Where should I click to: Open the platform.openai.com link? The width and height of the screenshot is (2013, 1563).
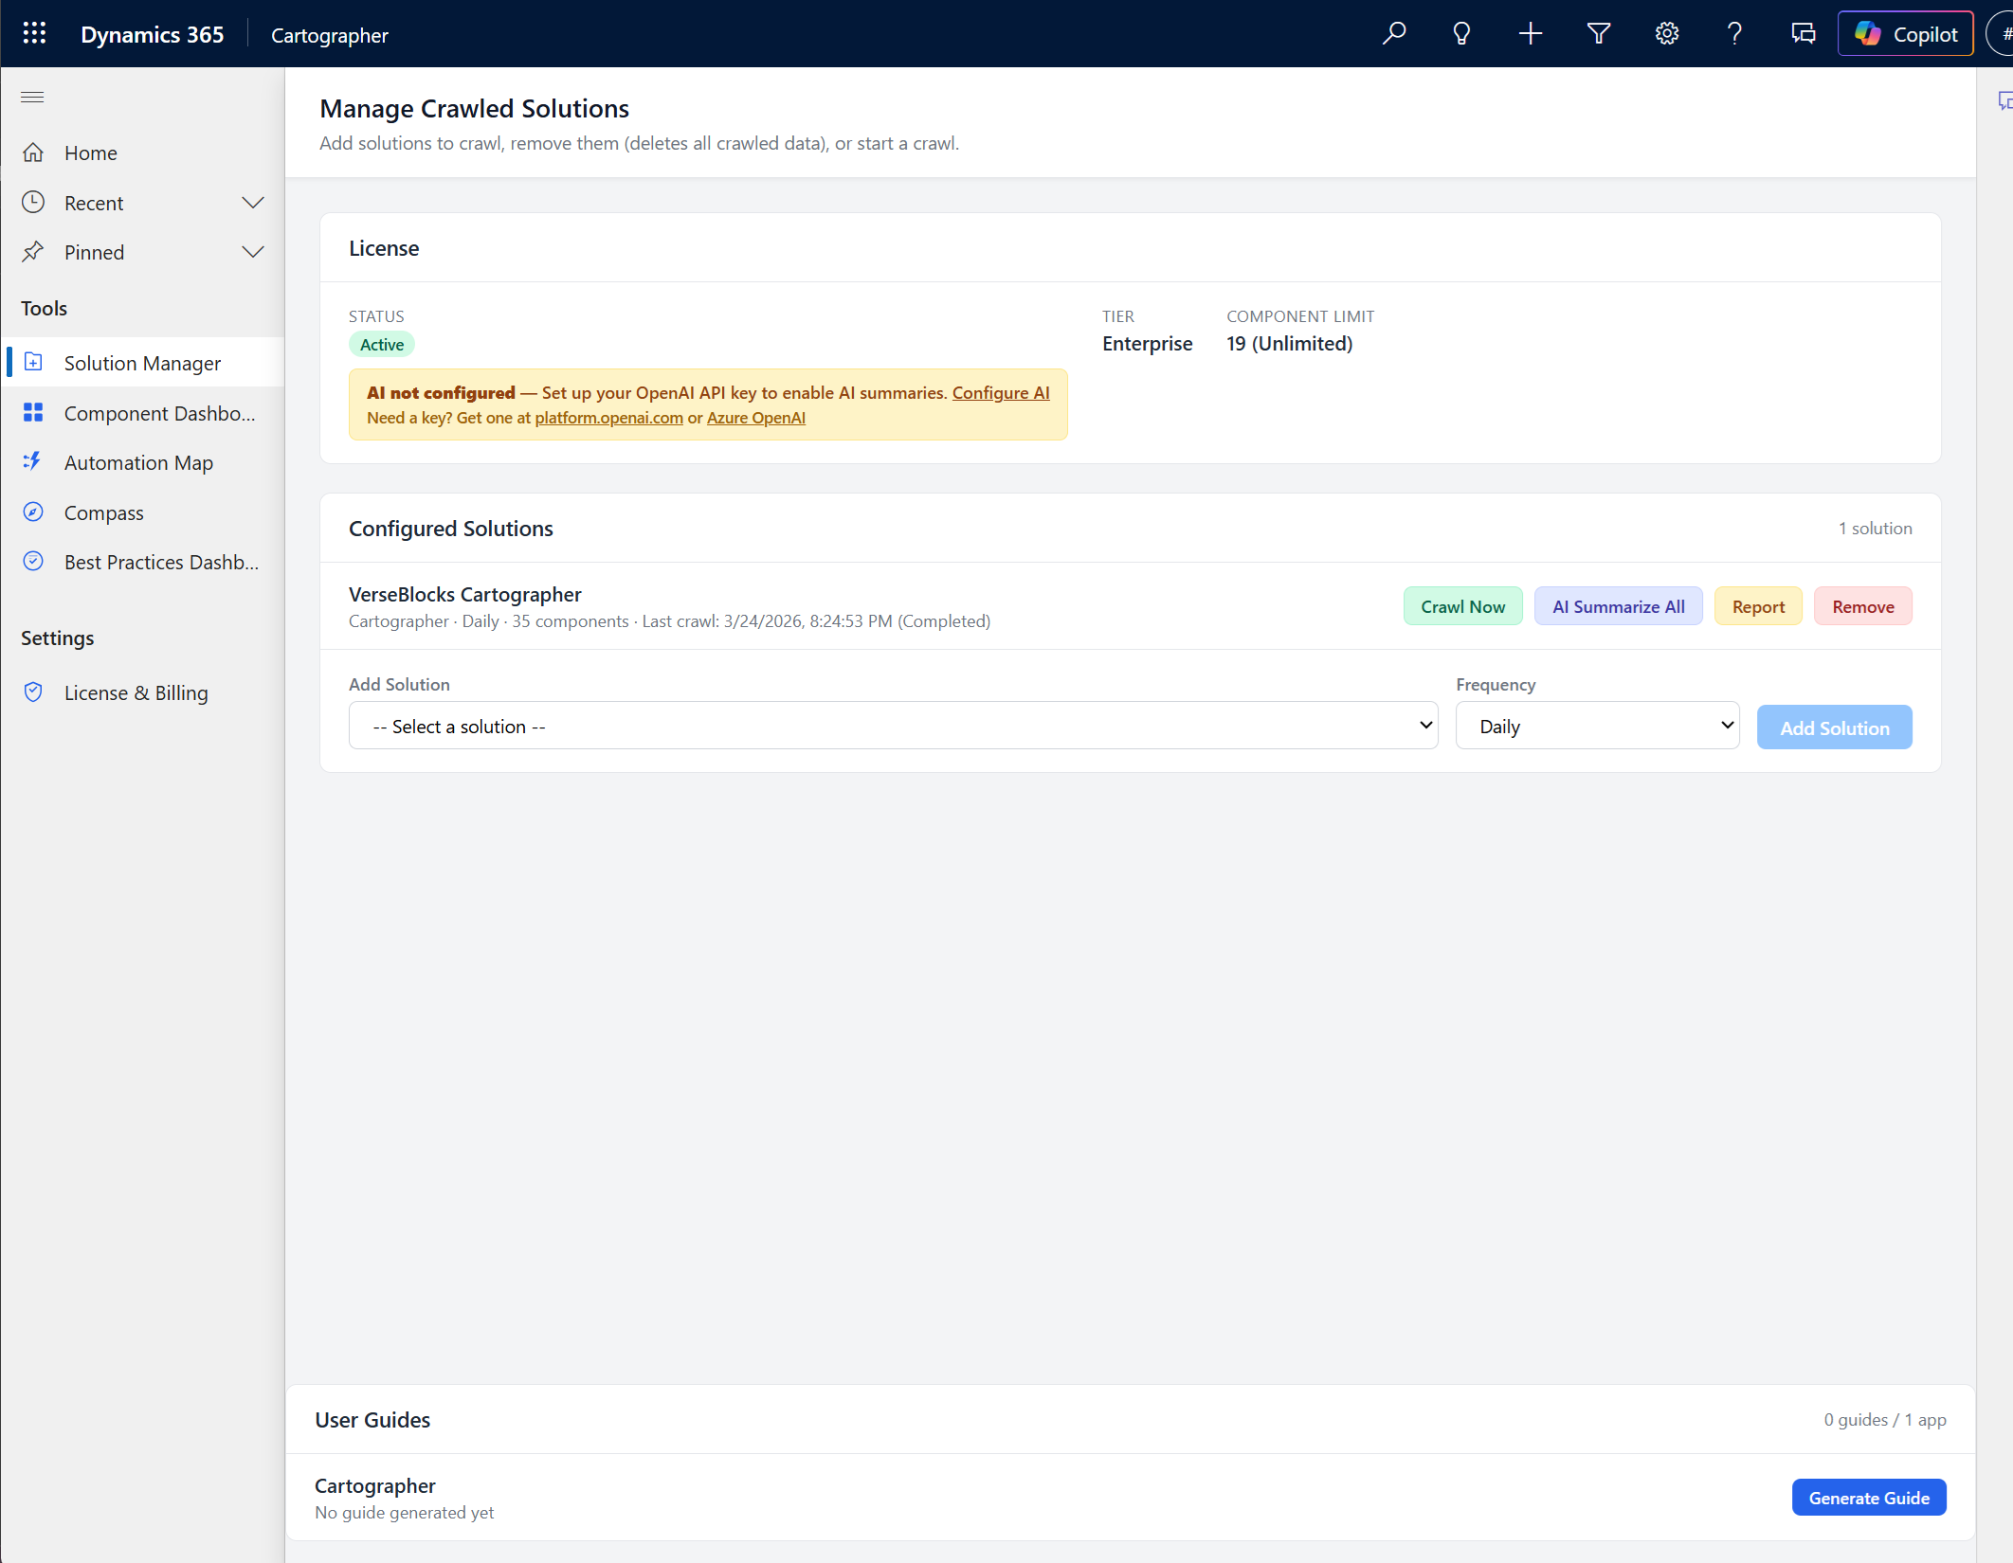pos(608,418)
